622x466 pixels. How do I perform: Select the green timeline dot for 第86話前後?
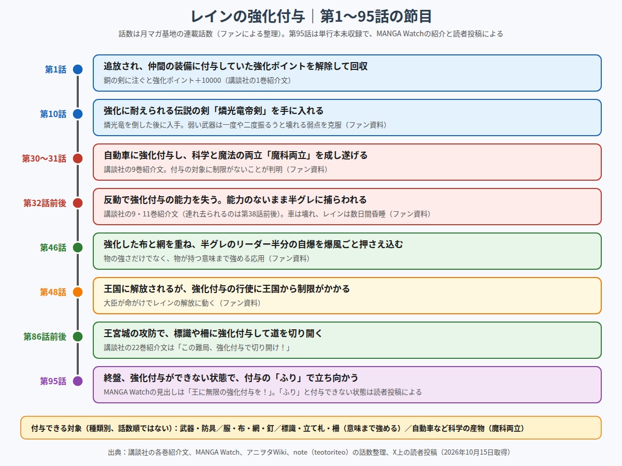click(x=78, y=337)
